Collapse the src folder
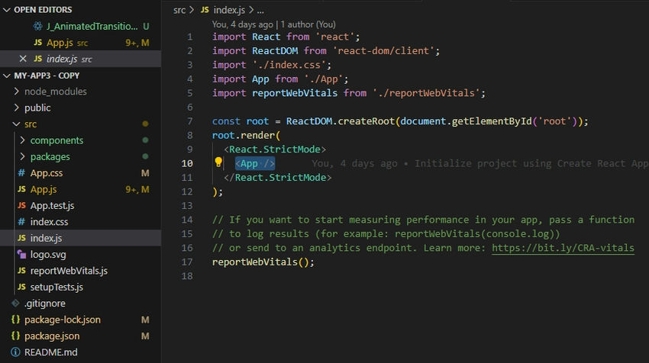Screen dimensions: 649x363 (x=30, y=124)
